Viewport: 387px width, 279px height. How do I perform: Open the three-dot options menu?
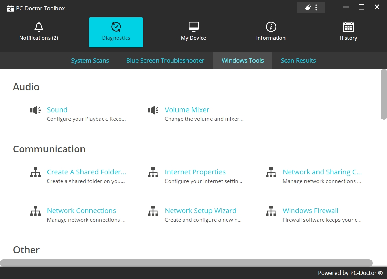316,8
